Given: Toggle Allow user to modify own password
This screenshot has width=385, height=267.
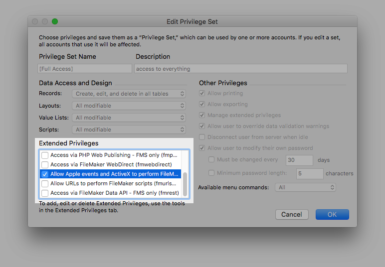Looking at the screenshot, I should coord(202,148).
